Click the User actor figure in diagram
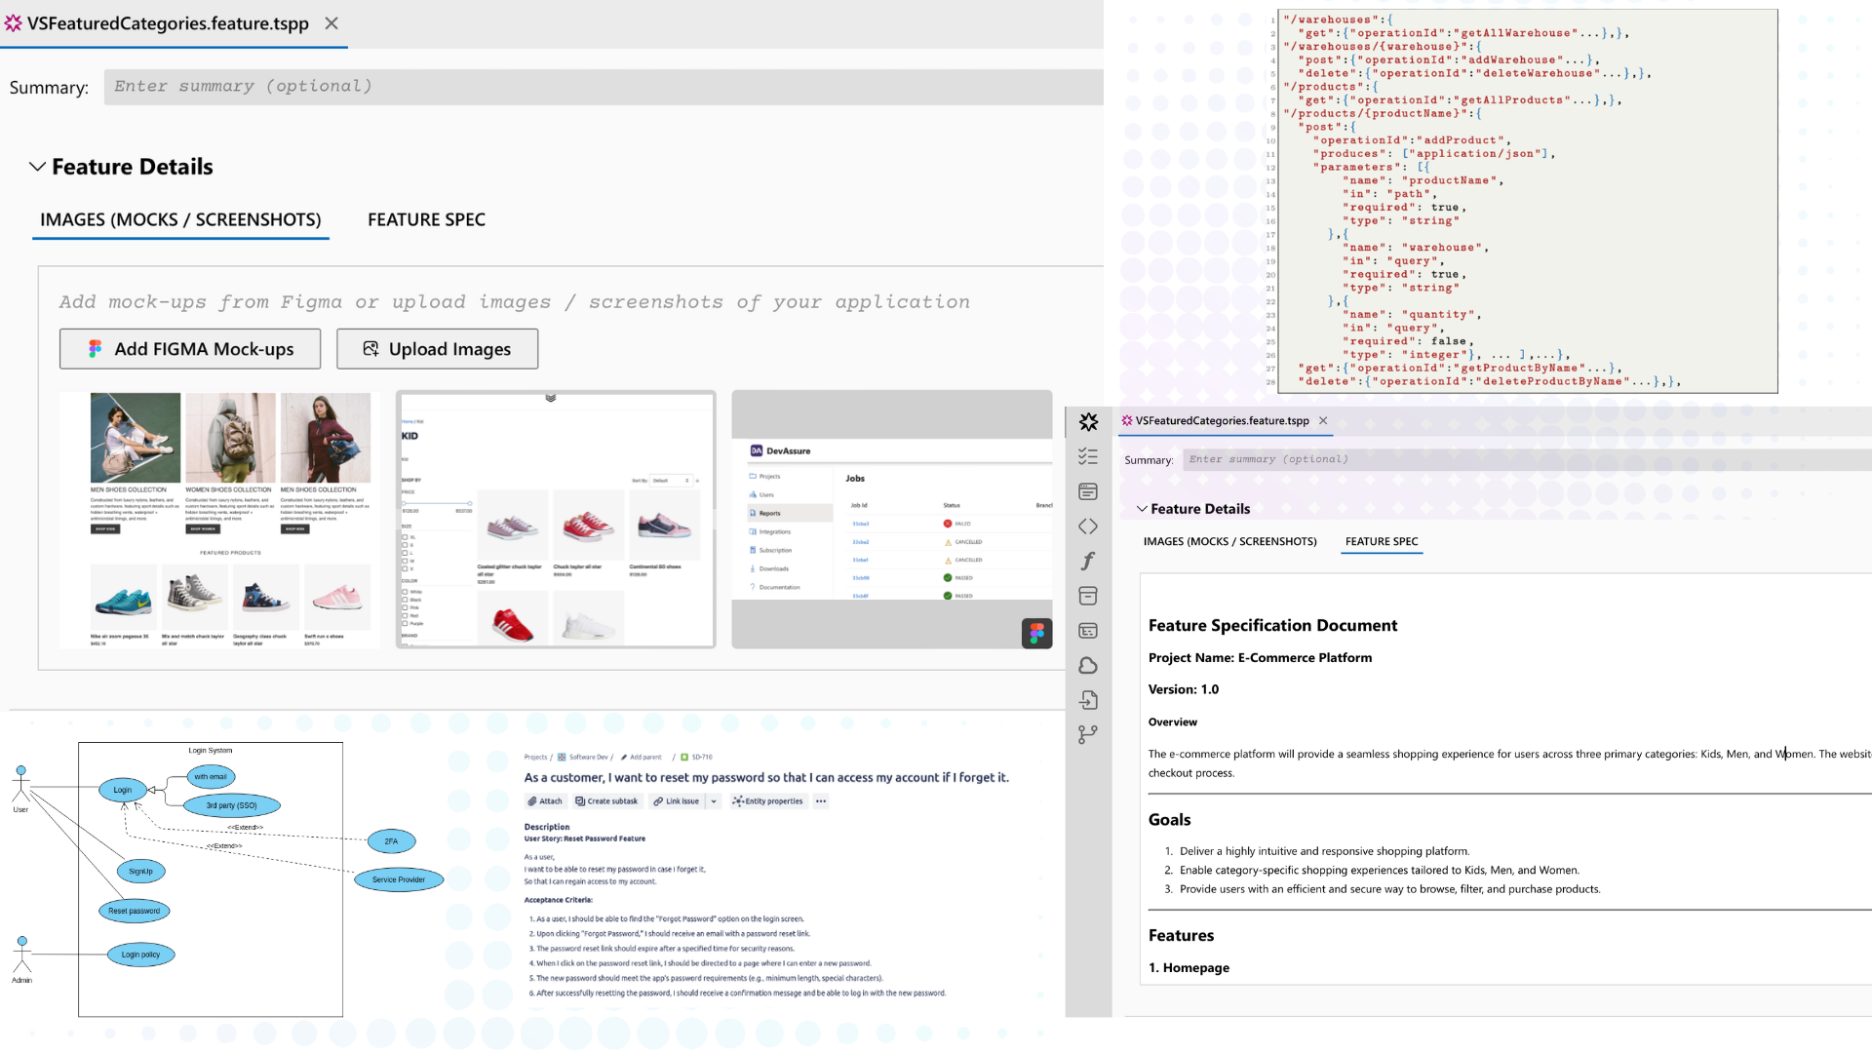The width and height of the screenshot is (1872, 1053). tap(20, 784)
